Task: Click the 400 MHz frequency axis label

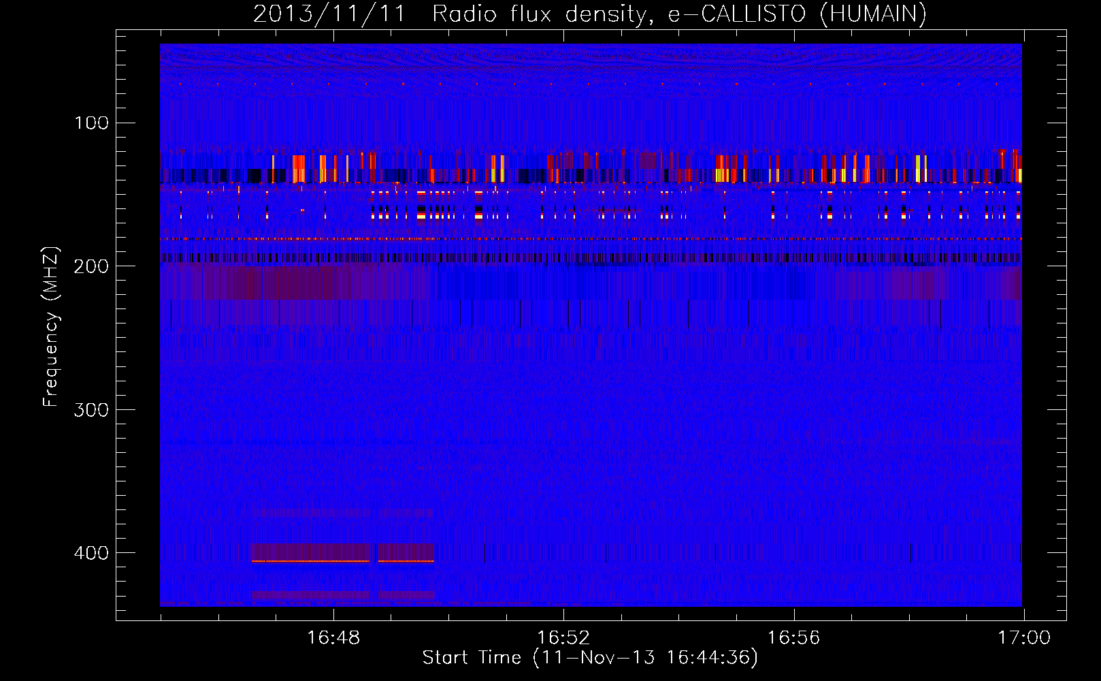Action: pyautogui.click(x=91, y=553)
